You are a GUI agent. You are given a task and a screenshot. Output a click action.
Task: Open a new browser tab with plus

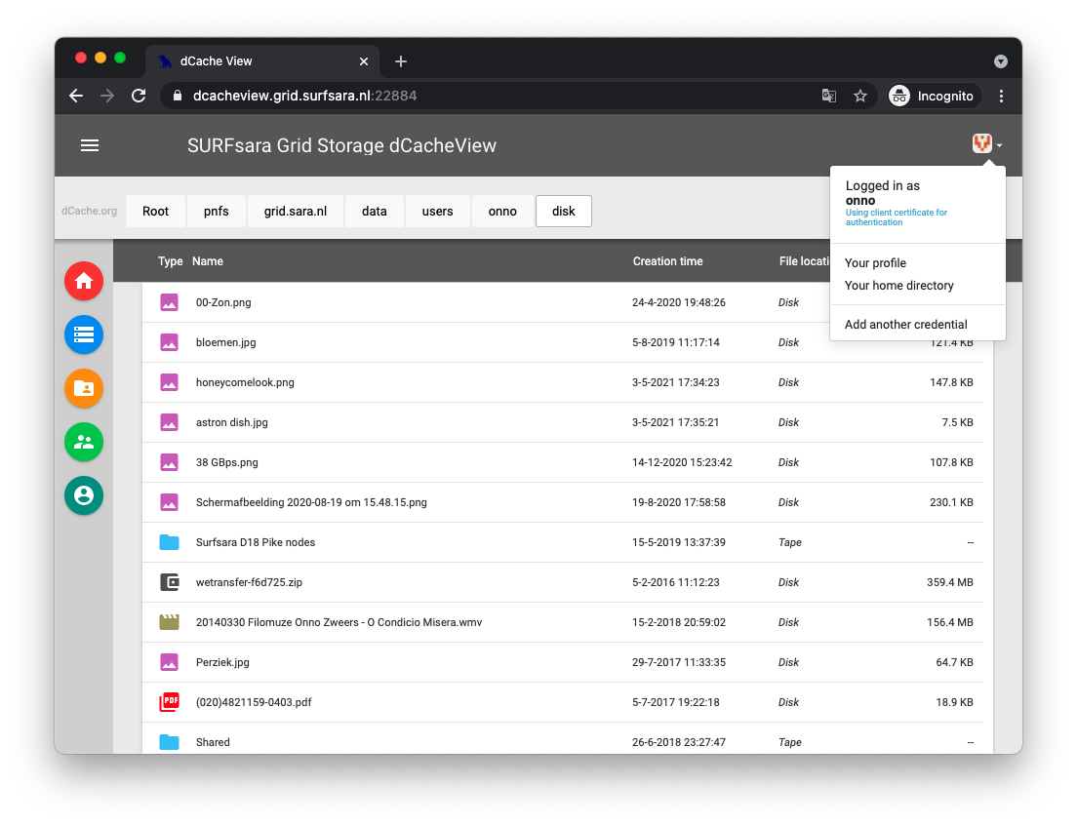(x=401, y=61)
